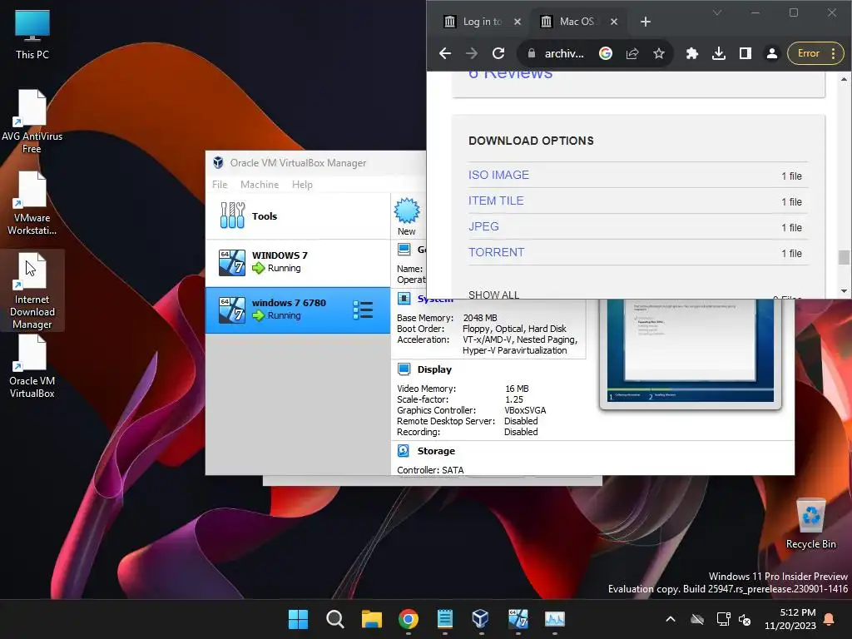This screenshot has width=852, height=639.
Task: Click the muted volume tray icon
Action: 745,619
